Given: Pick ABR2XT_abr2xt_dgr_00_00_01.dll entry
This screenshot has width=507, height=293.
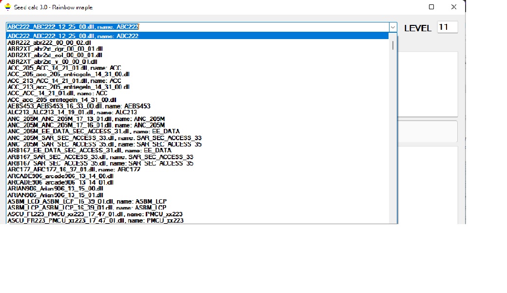Looking at the screenshot, I should coord(197,49).
